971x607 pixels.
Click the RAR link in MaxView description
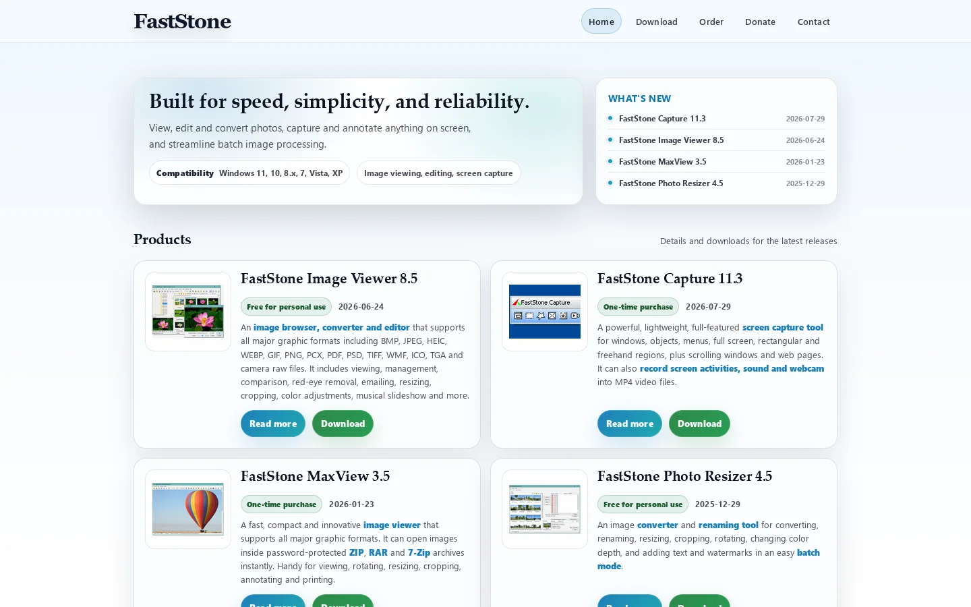378,553
